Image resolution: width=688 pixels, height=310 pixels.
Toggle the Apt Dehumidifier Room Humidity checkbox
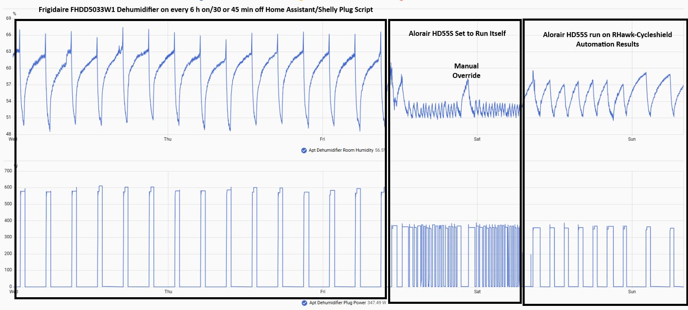click(x=304, y=150)
